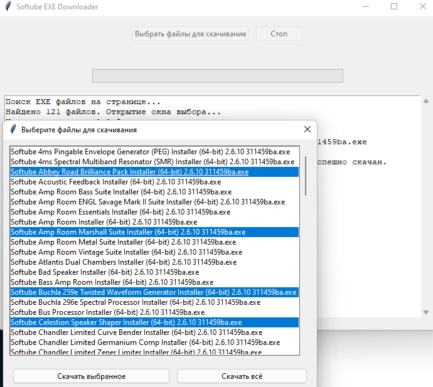
Task: Click the feather icon in selection dialog title
Action: [13, 129]
